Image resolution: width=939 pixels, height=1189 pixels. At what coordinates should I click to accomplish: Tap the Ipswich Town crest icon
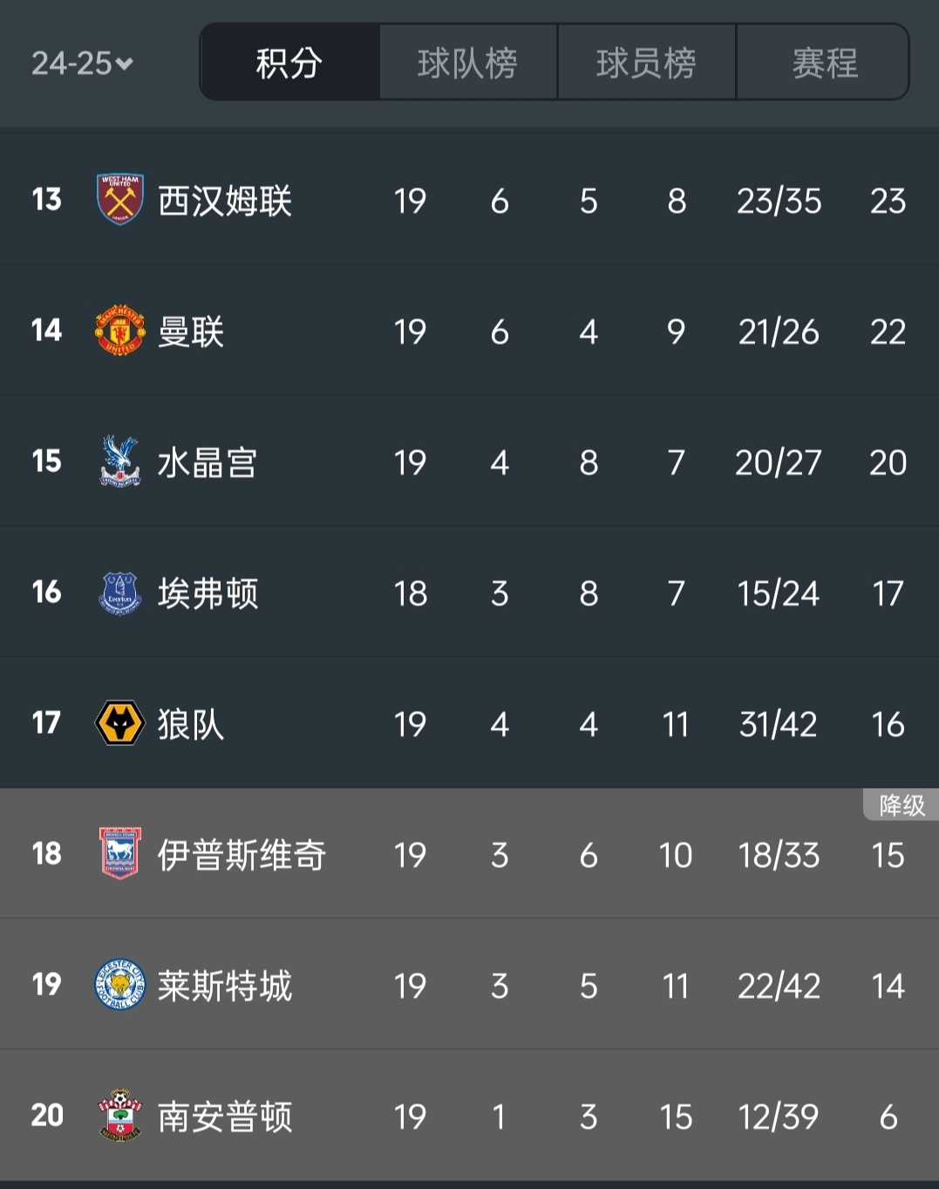[x=119, y=853]
